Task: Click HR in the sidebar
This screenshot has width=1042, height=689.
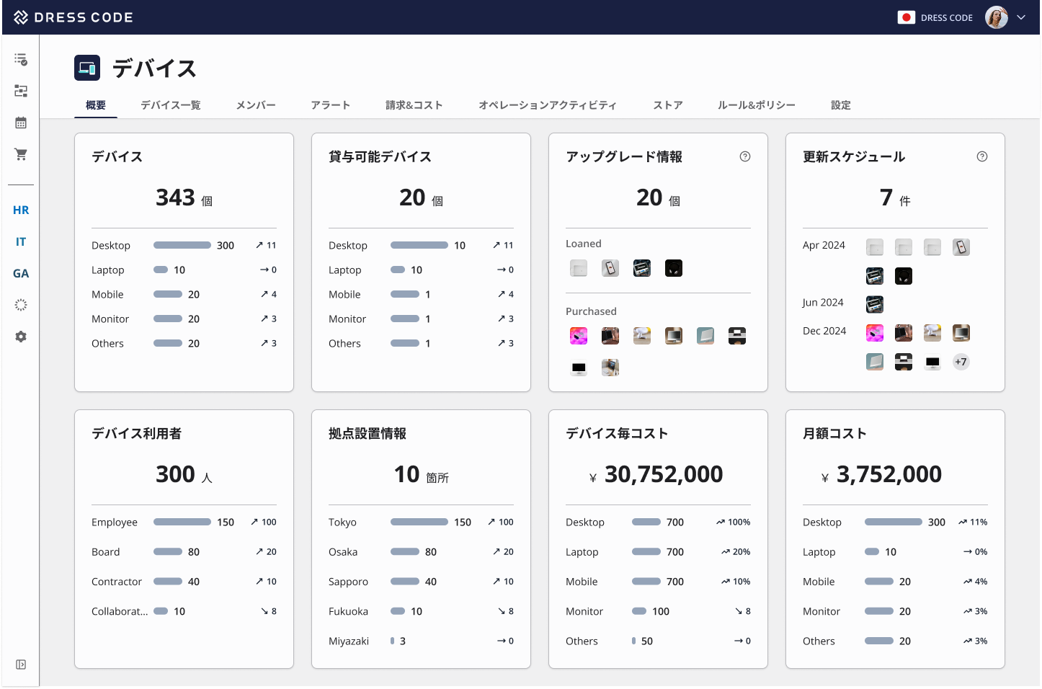Action: coord(21,210)
